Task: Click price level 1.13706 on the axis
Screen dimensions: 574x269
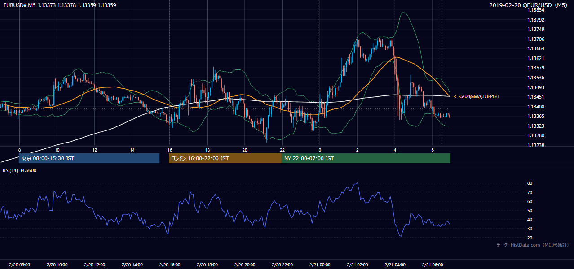Action: click(536, 39)
